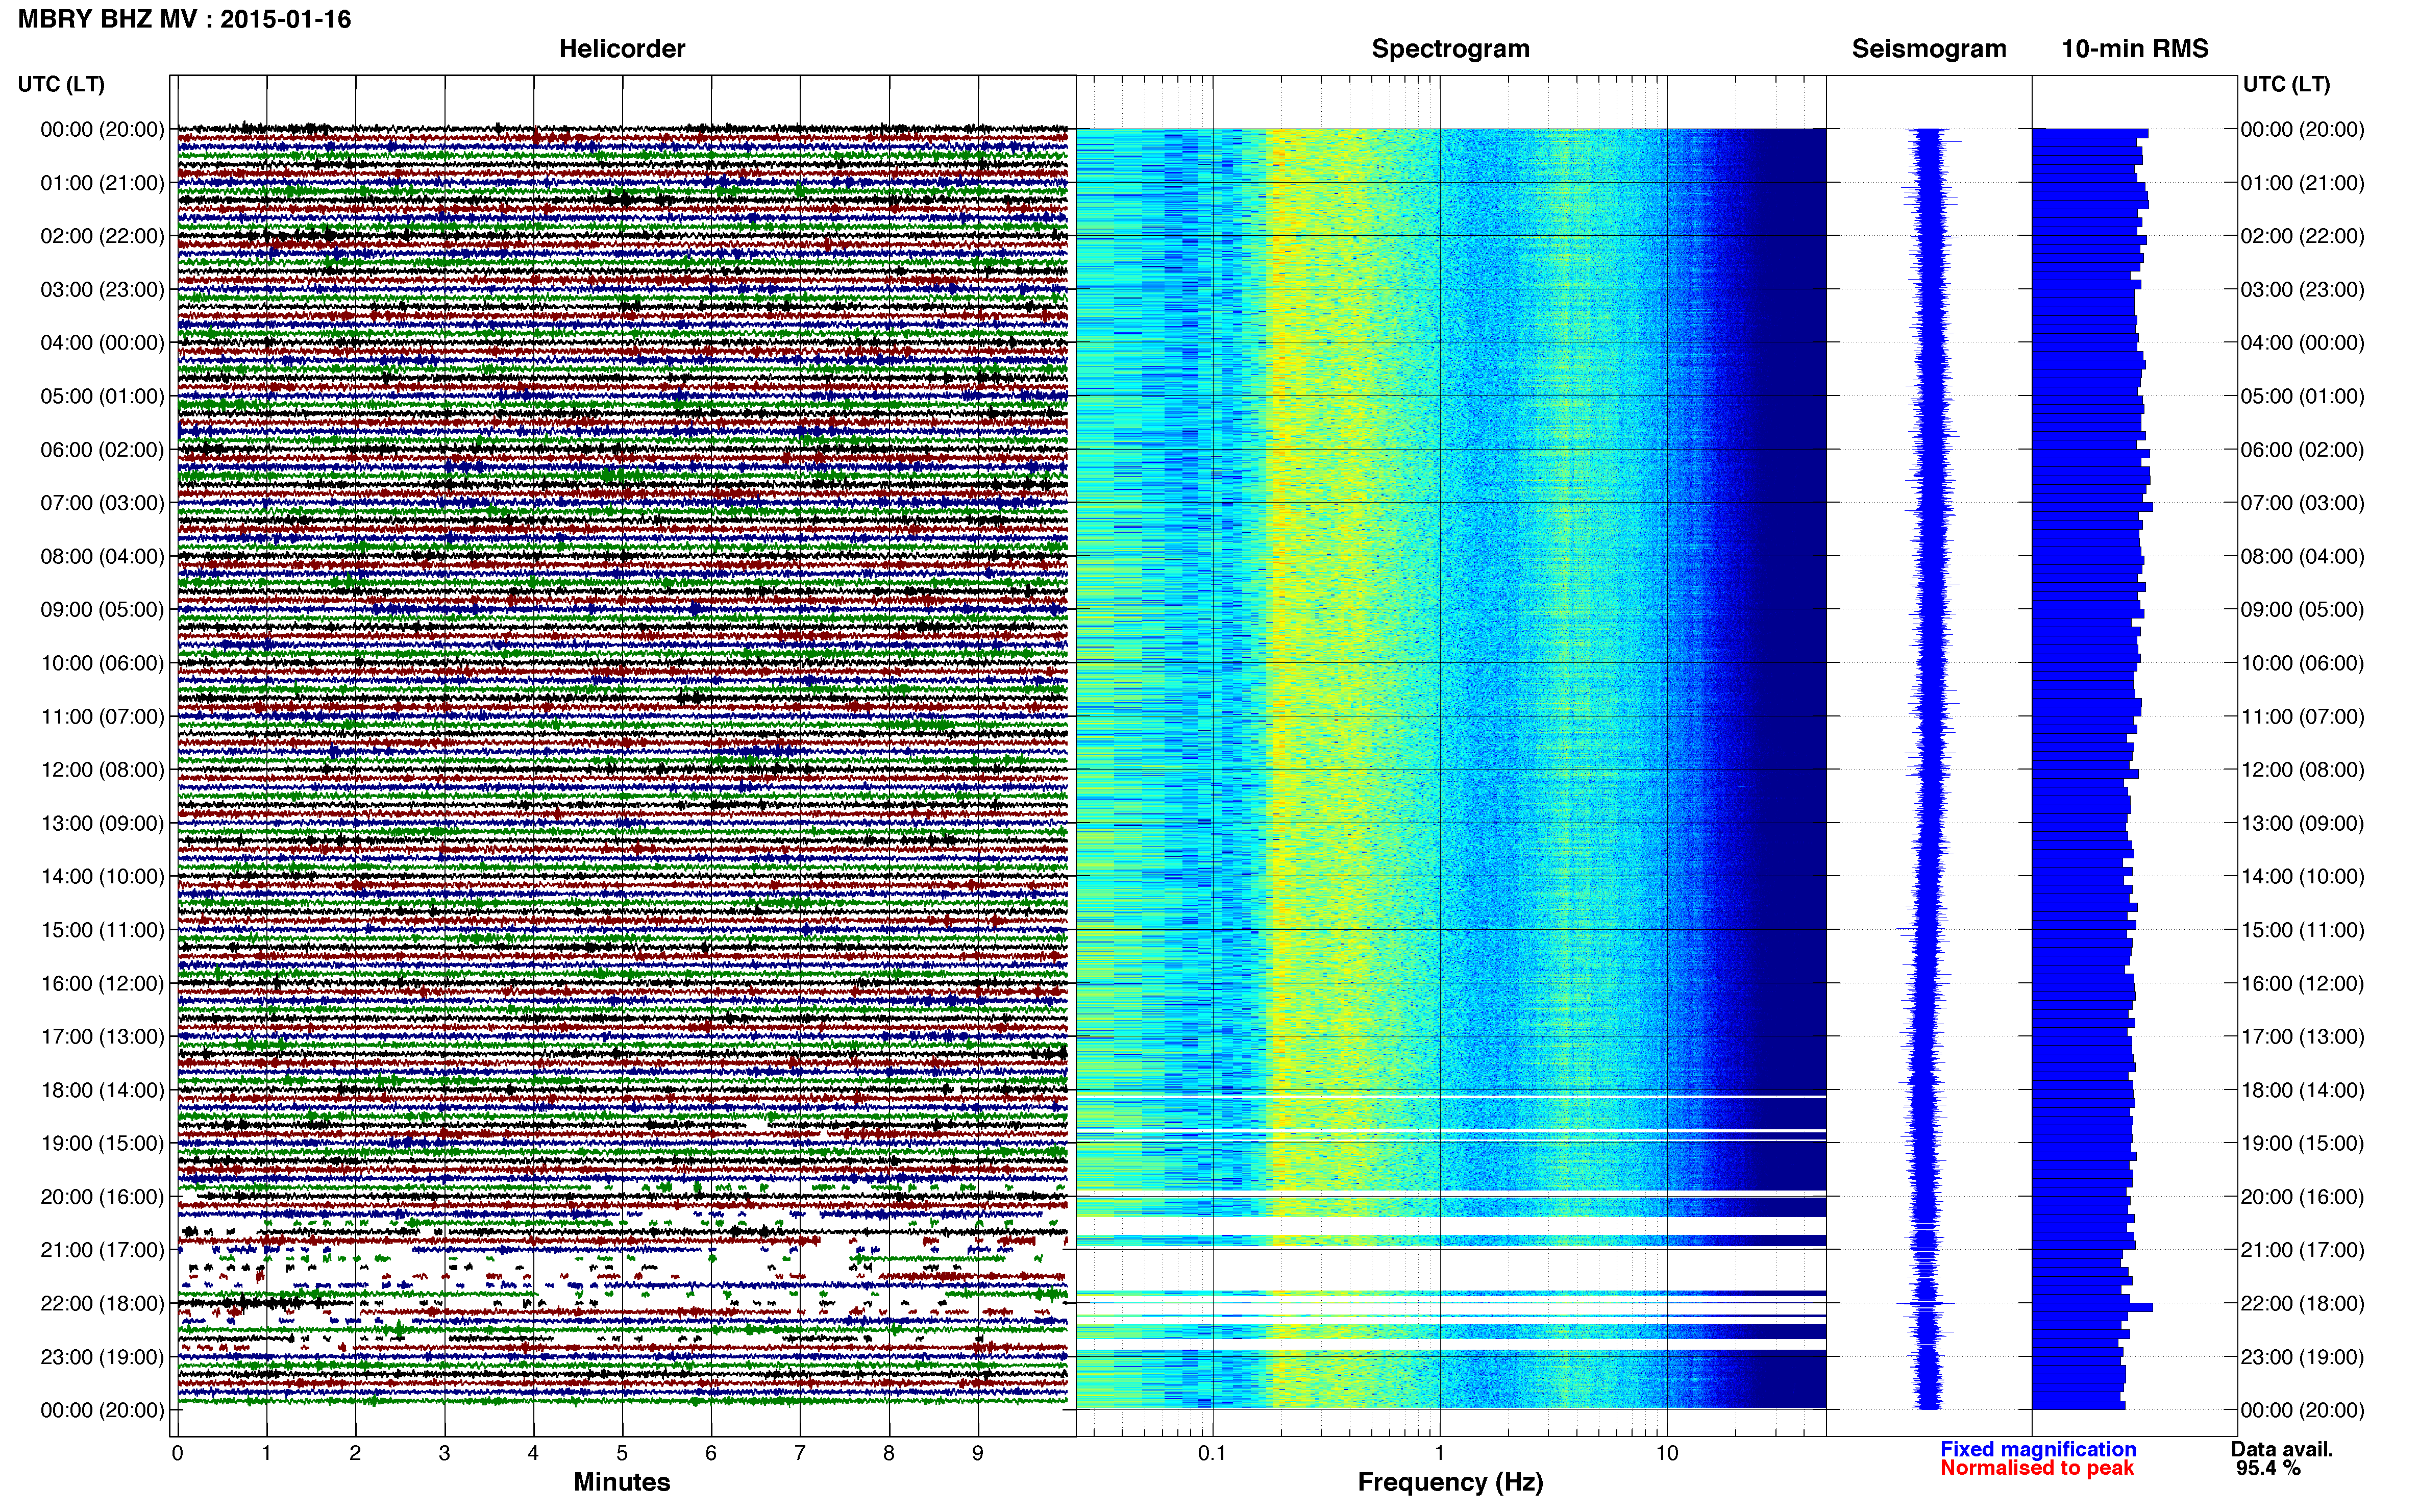Click the 'Frequency (Hz)' axis title

coord(1450,1482)
